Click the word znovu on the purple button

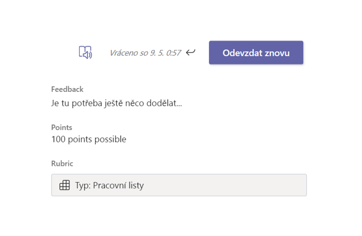click(x=275, y=53)
